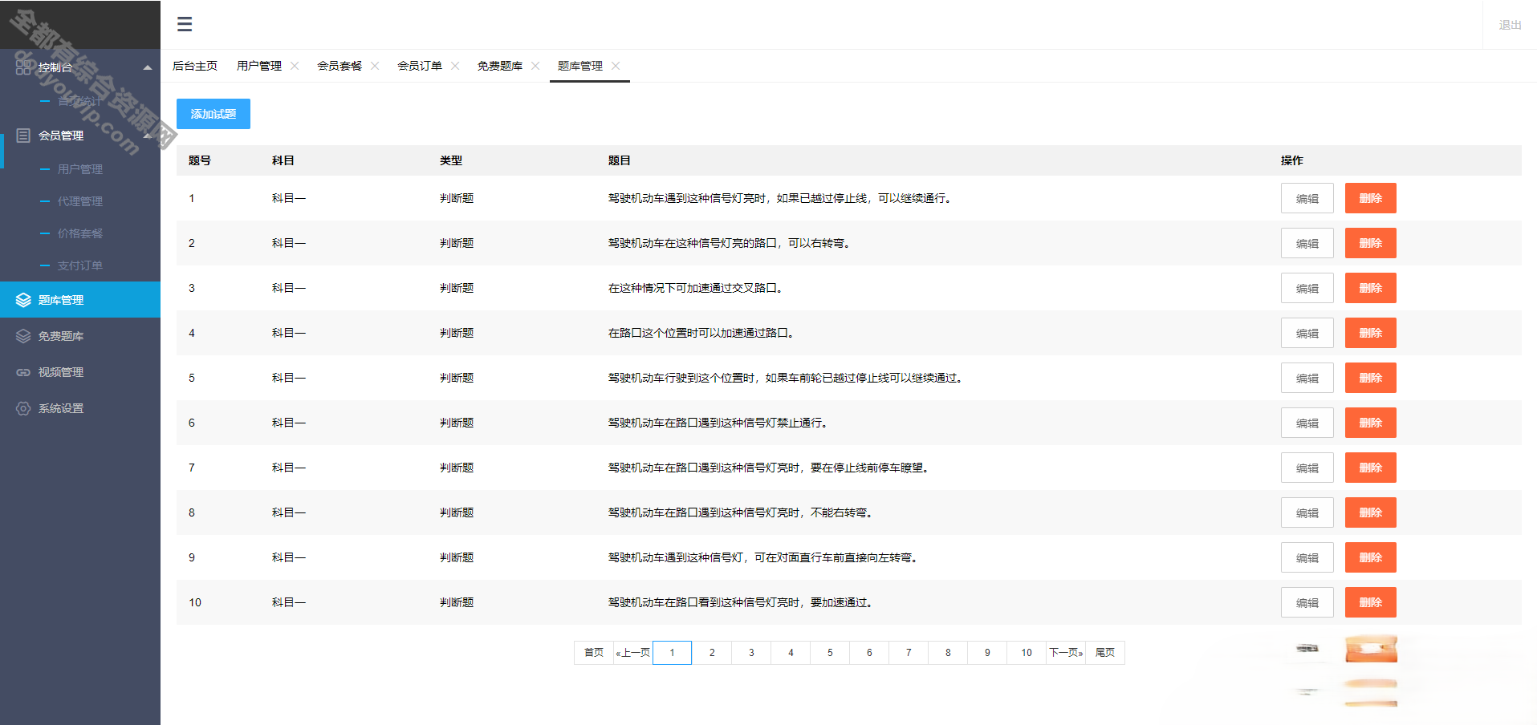Select the 题库管理 tab
Viewport: 1537px width, 725px height.
pos(580,66)
